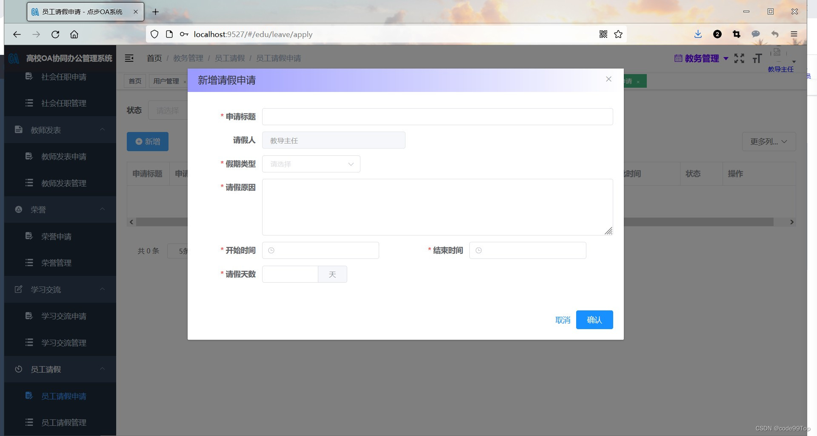Expand the 更多列 dropdown
Viewport: 817px width, 436px height.
(x=768, y=141)
